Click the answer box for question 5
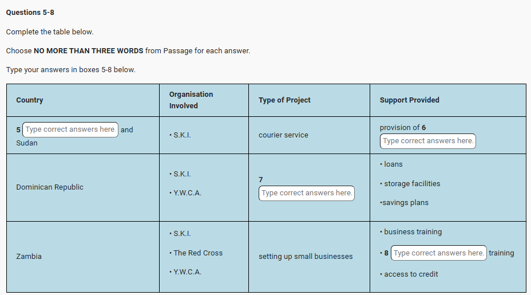The height and width of the screenshot is (295, 531). click(70, 129)
